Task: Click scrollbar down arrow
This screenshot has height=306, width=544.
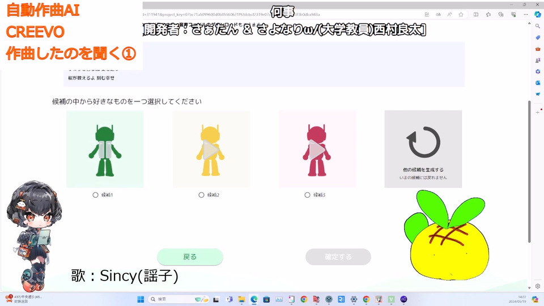Action: pyautogui.click(x=529, y=288)
